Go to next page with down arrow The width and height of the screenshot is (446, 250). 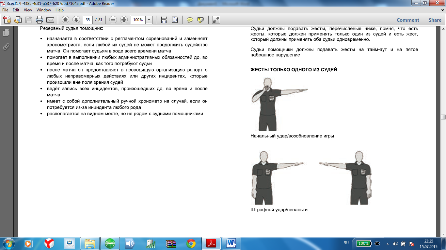pyautogui.click(x=76, y=20)
